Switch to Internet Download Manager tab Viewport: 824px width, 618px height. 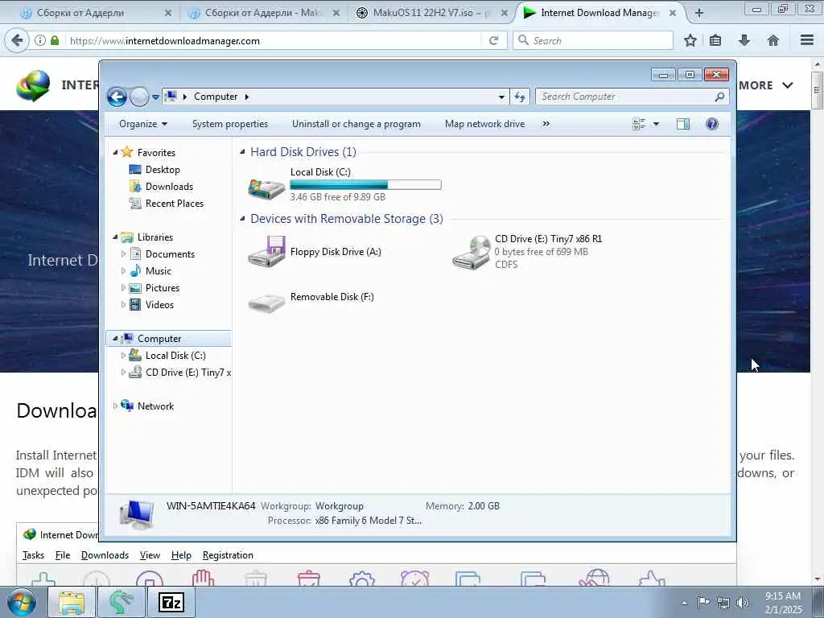(x=599, y=13)
